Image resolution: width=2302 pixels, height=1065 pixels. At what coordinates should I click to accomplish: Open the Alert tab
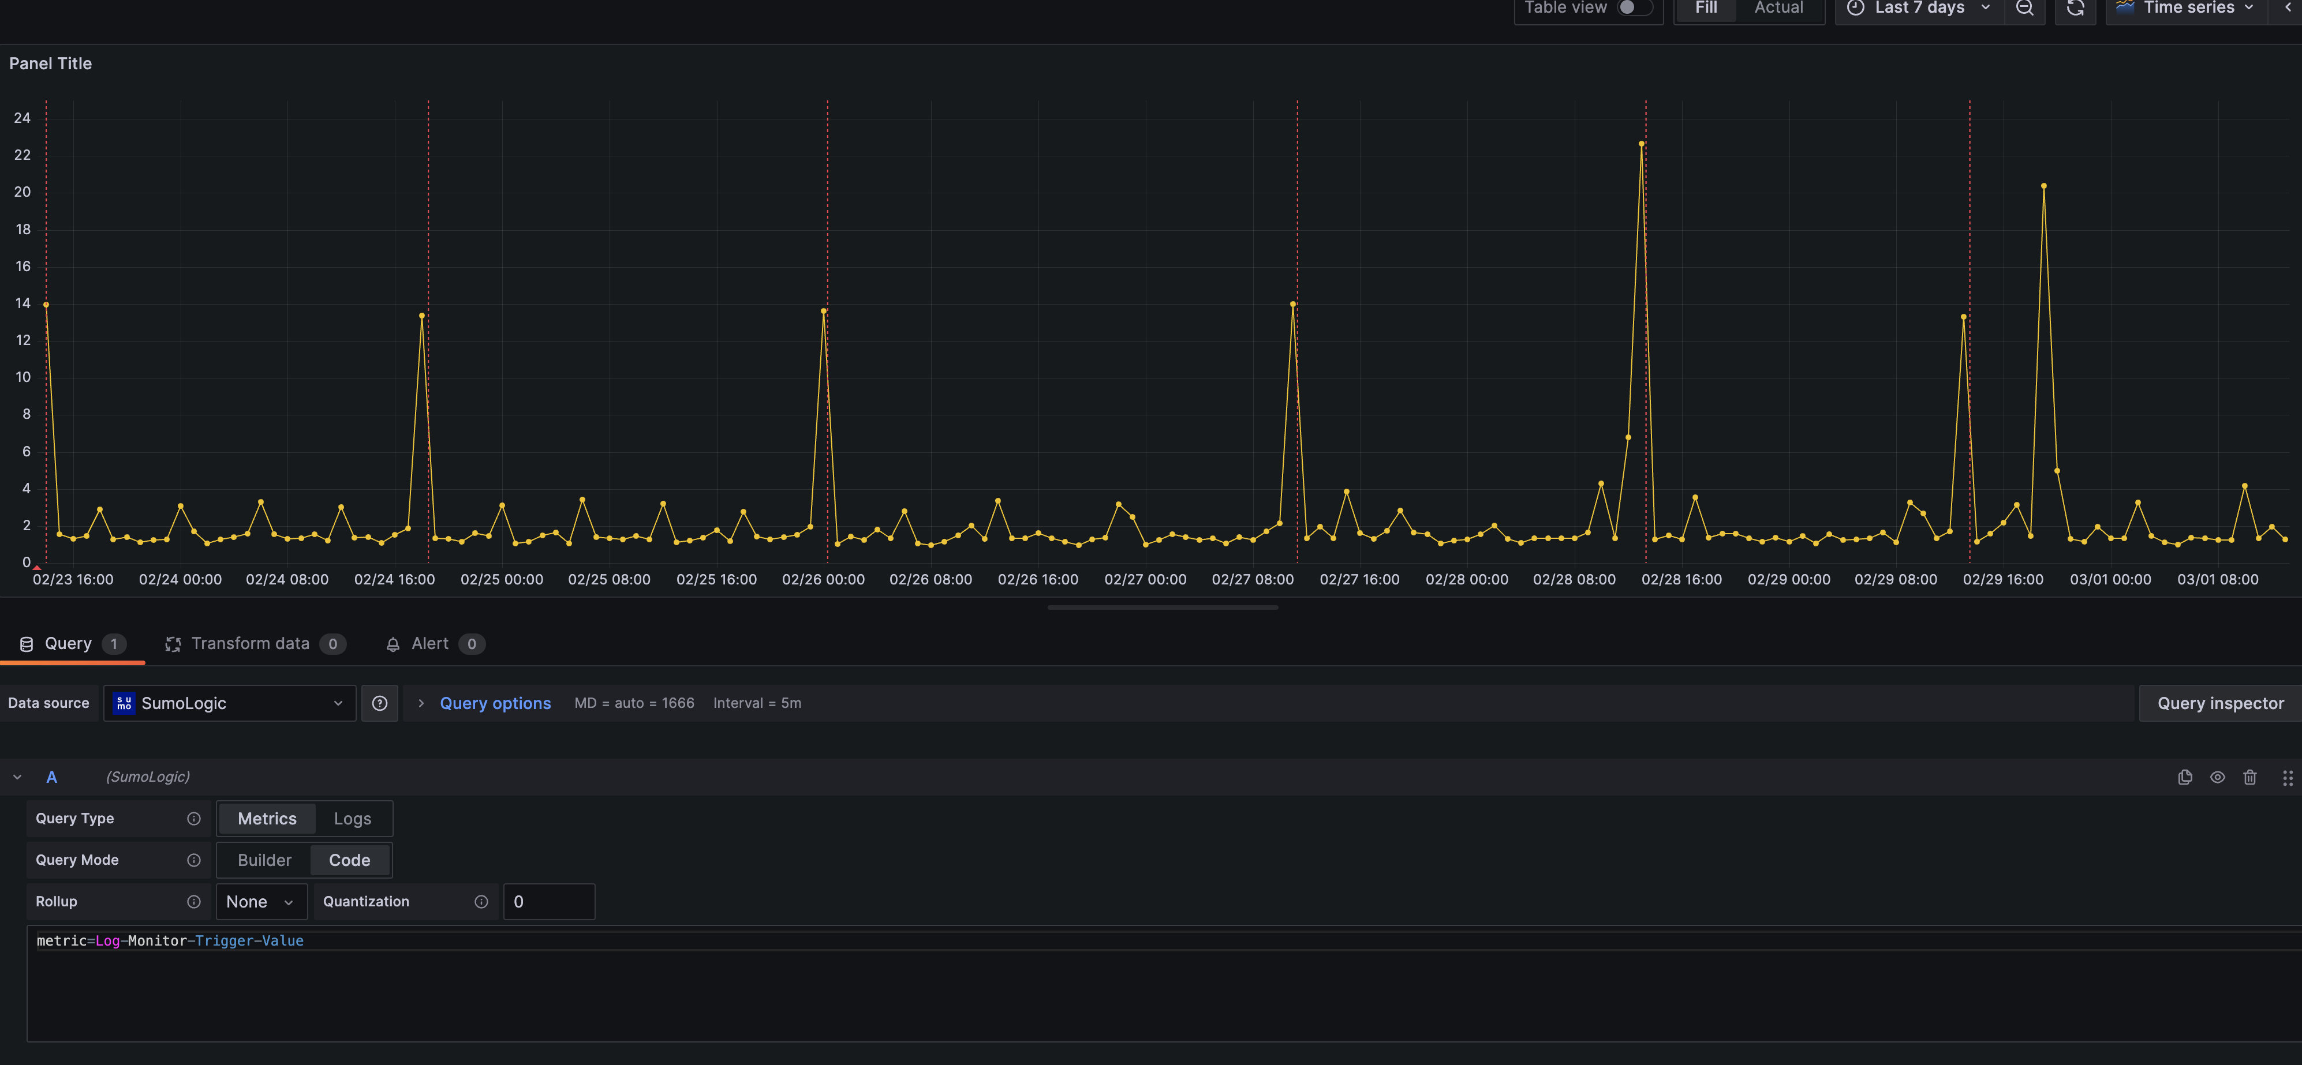429,643
